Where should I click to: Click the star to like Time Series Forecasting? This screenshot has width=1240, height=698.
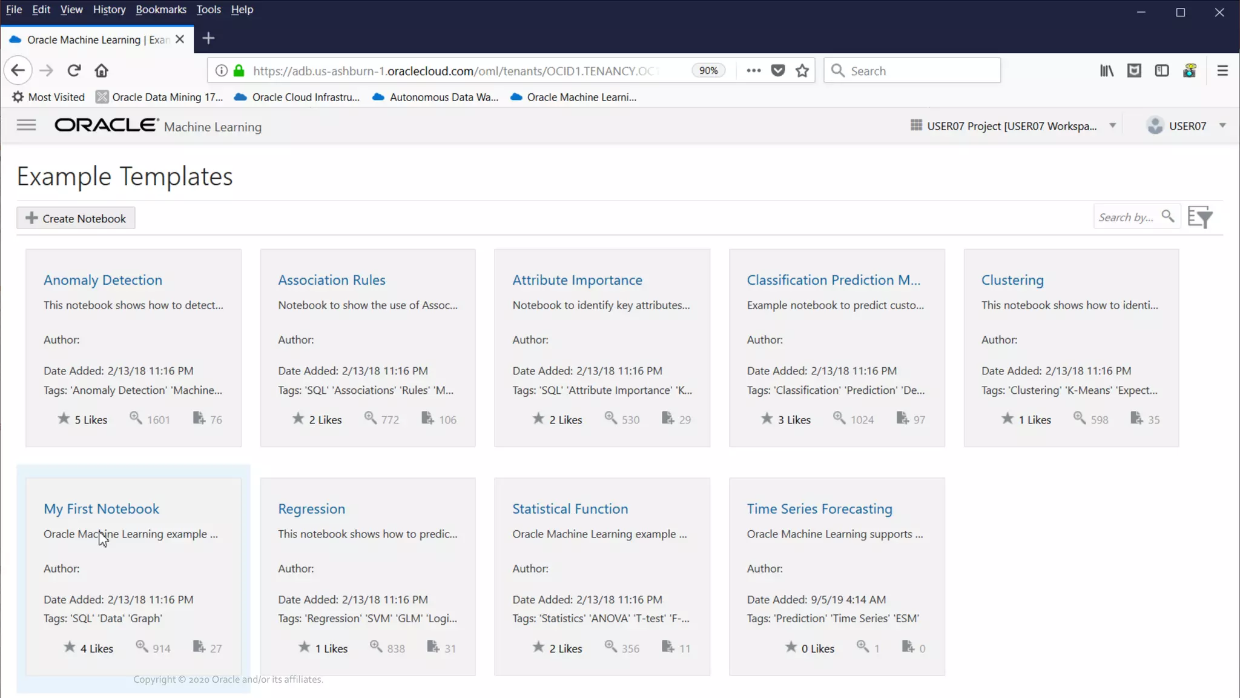[791, 647]
